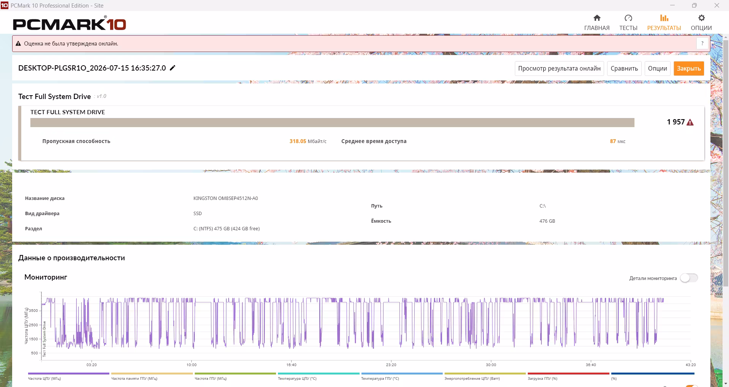This screenshot has height=387, width=729.
Task: Click the Раздел label
Action: click(x=33, y=229)
